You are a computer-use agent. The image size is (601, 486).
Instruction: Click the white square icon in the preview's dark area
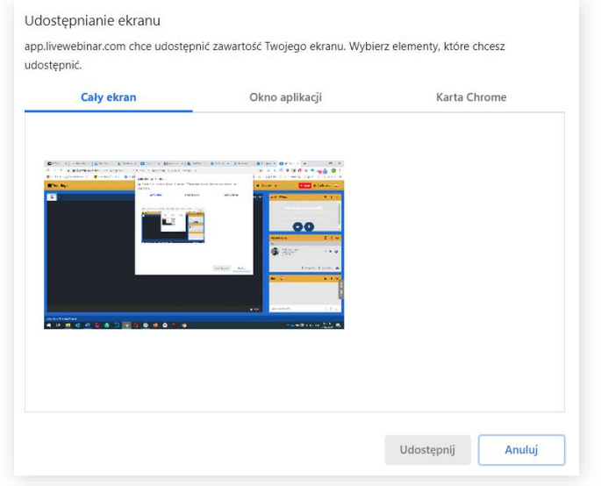[x=52, y=197]
